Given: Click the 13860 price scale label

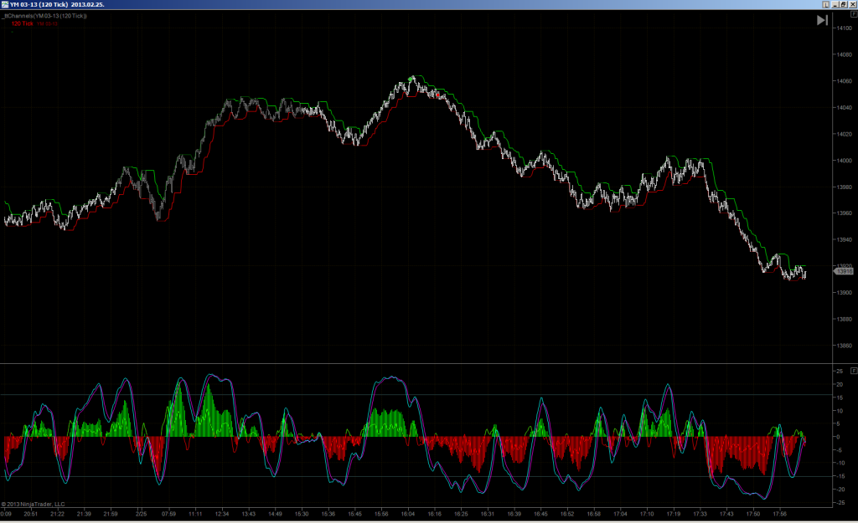Looking at the screenshot, I should tap(845, 346).
